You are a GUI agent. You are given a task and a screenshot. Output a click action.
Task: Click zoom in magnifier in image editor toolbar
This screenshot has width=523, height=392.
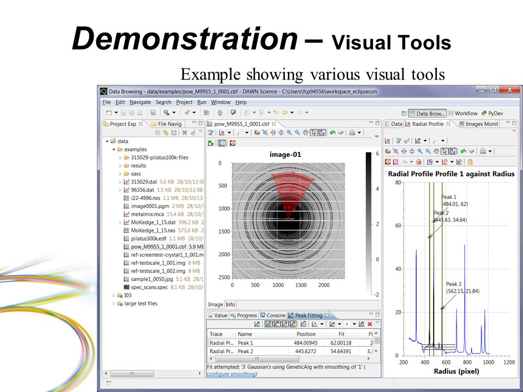tap(289, 133)
